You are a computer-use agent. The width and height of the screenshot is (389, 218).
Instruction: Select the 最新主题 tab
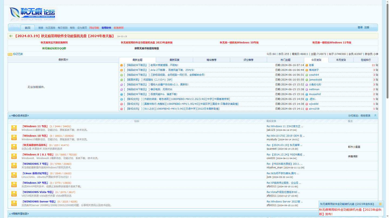pyautogui.click(x=138, y=60)
